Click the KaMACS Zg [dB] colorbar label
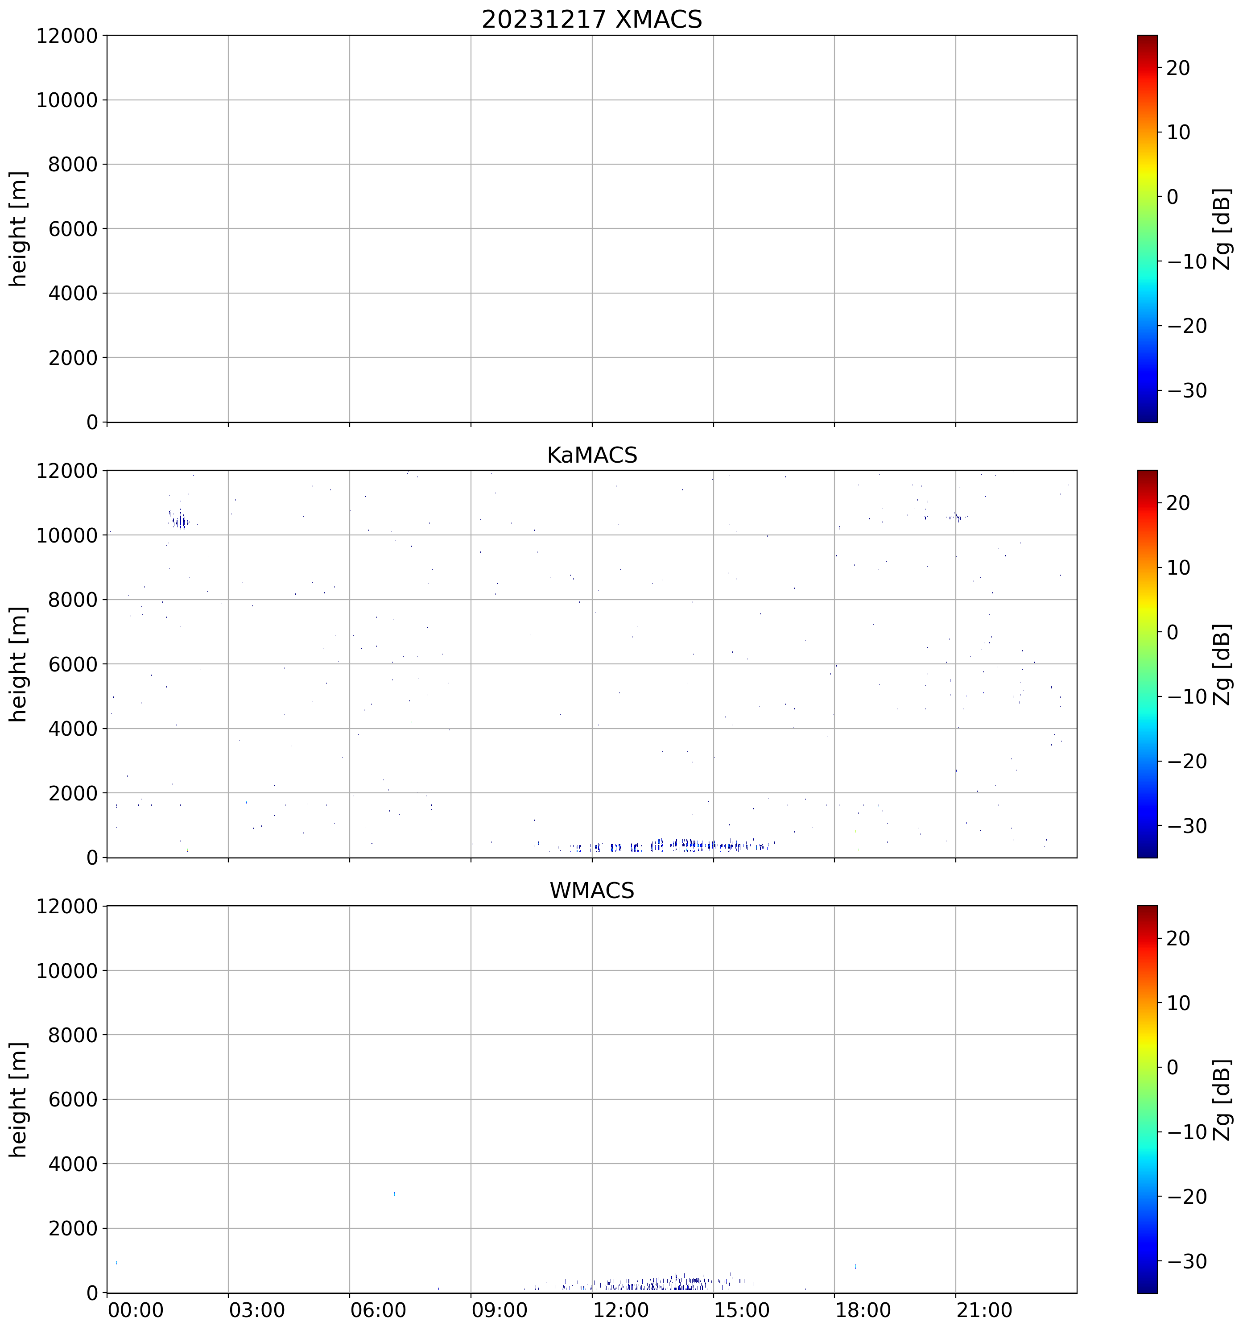The width and height of the screenshot is (1243, 1330). tap(1223, 664)
